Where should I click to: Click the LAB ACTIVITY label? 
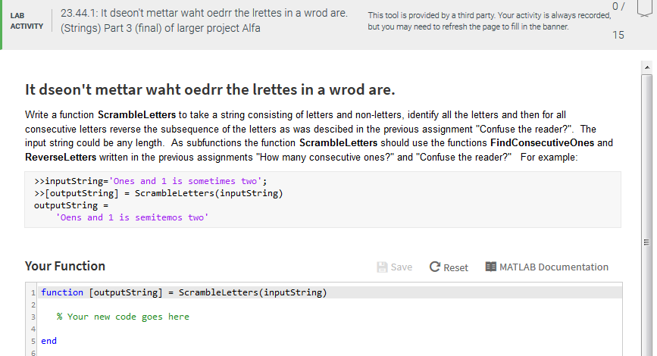point(27,21)
